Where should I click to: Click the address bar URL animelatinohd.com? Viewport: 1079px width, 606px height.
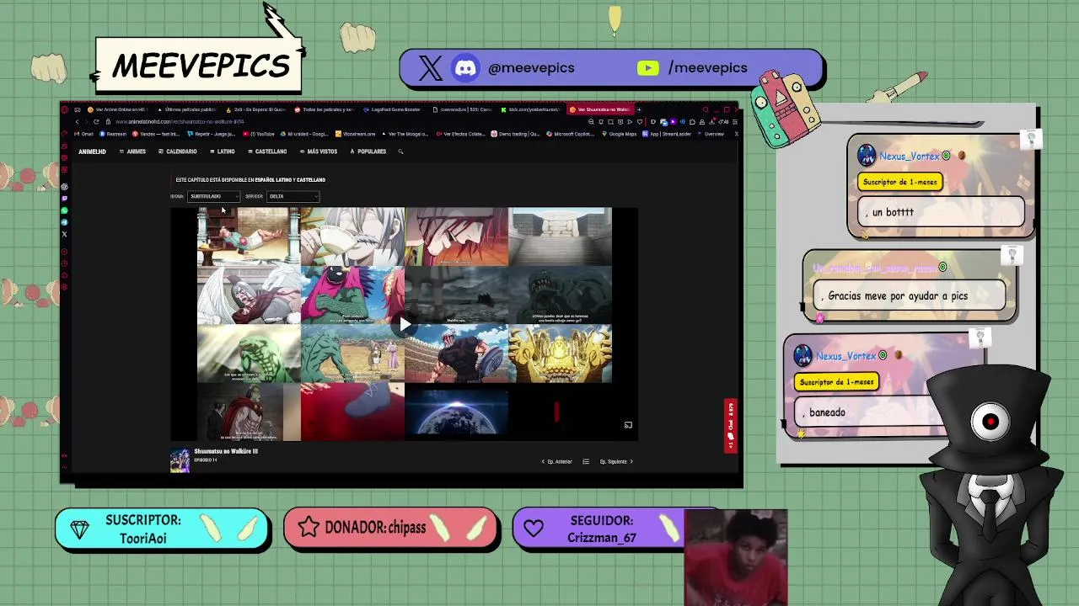click(180, 122)
